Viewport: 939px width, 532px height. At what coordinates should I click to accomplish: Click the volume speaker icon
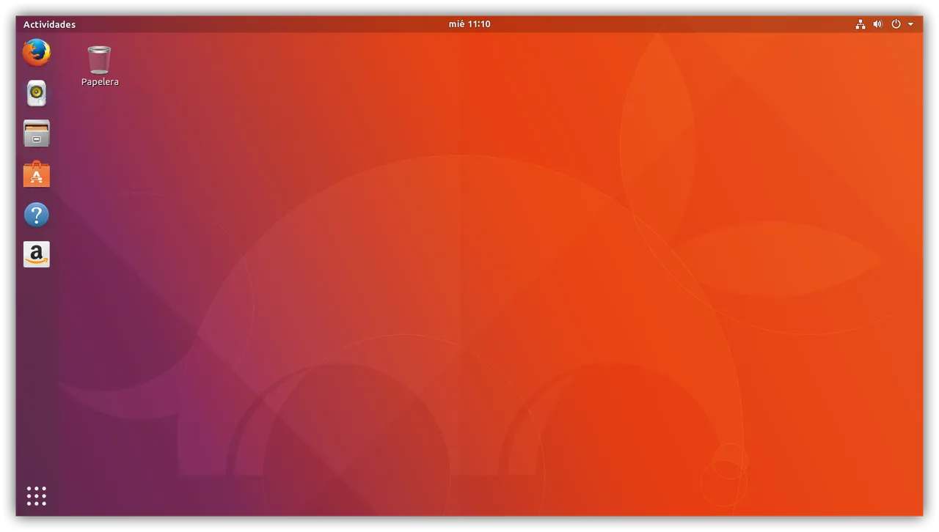[x=877, y=24]
